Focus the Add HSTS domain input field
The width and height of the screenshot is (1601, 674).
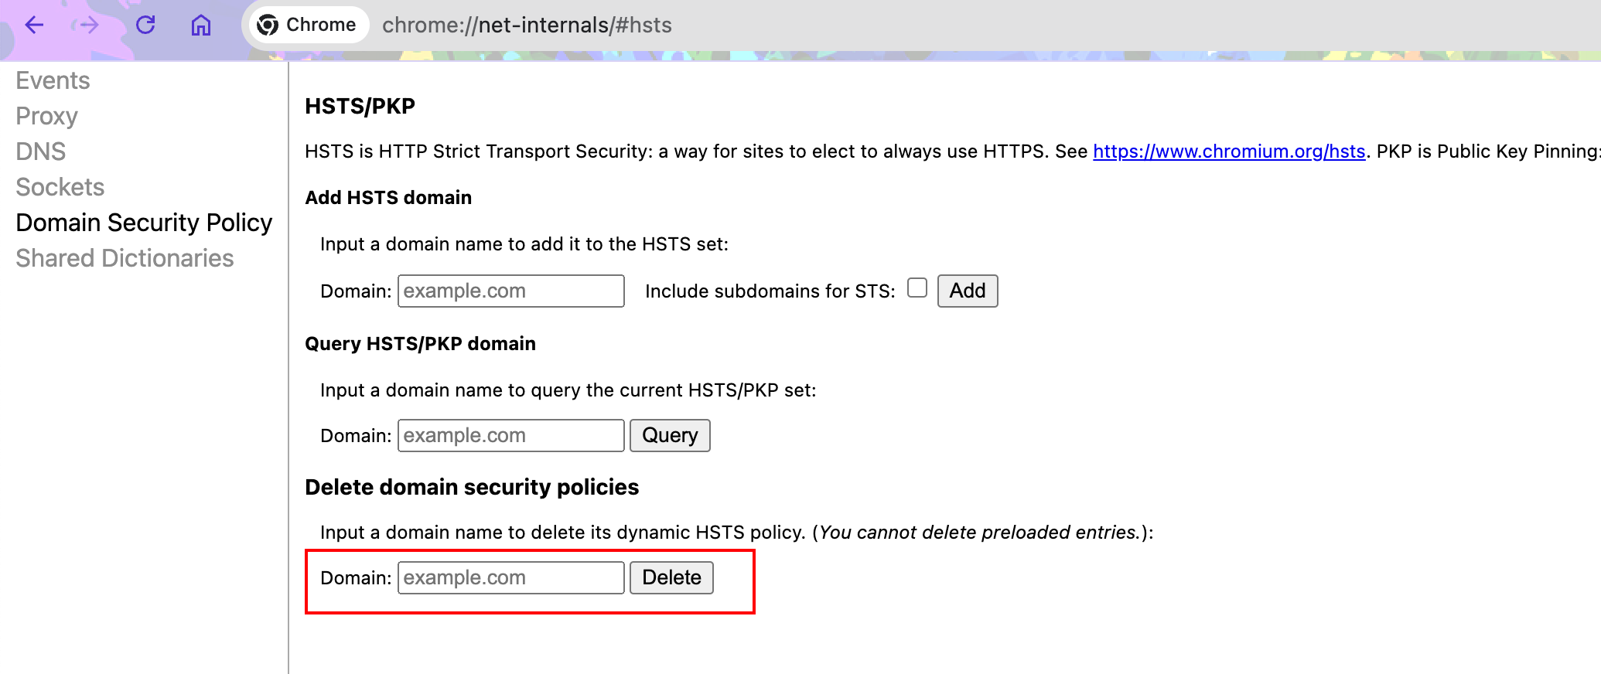pos(510,291)
